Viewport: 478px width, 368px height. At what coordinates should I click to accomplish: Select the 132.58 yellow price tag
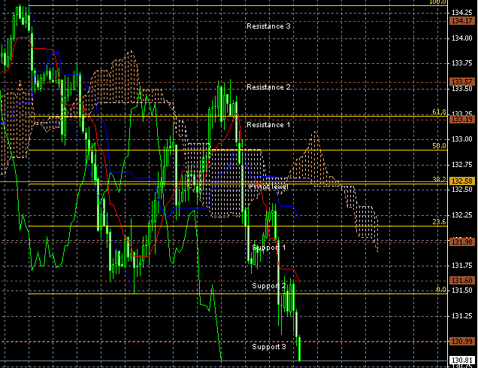pos(462,181)
